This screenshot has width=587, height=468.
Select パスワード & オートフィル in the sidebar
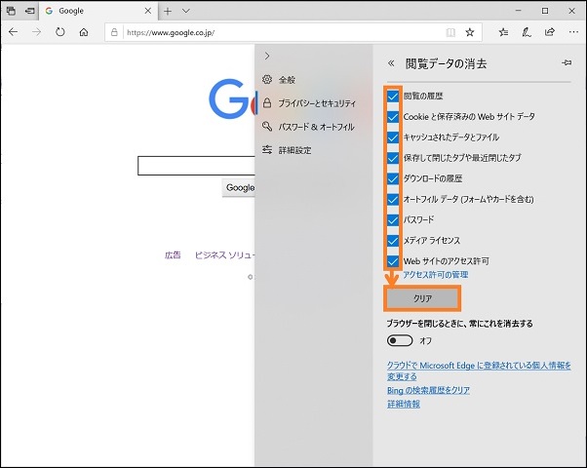(x=315, y=127)
